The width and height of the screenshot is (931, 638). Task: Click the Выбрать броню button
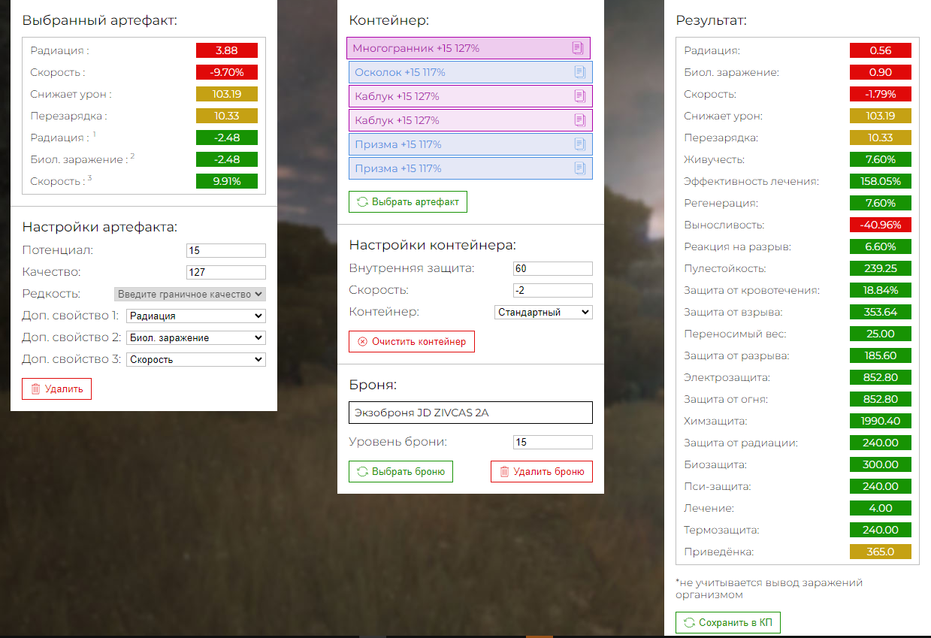click(401, 471)
